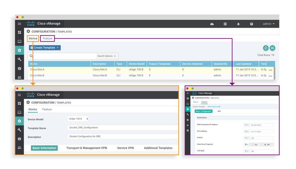Switch to the ACL tab
The width and height of the screenshot is (296, 169).
219,111
